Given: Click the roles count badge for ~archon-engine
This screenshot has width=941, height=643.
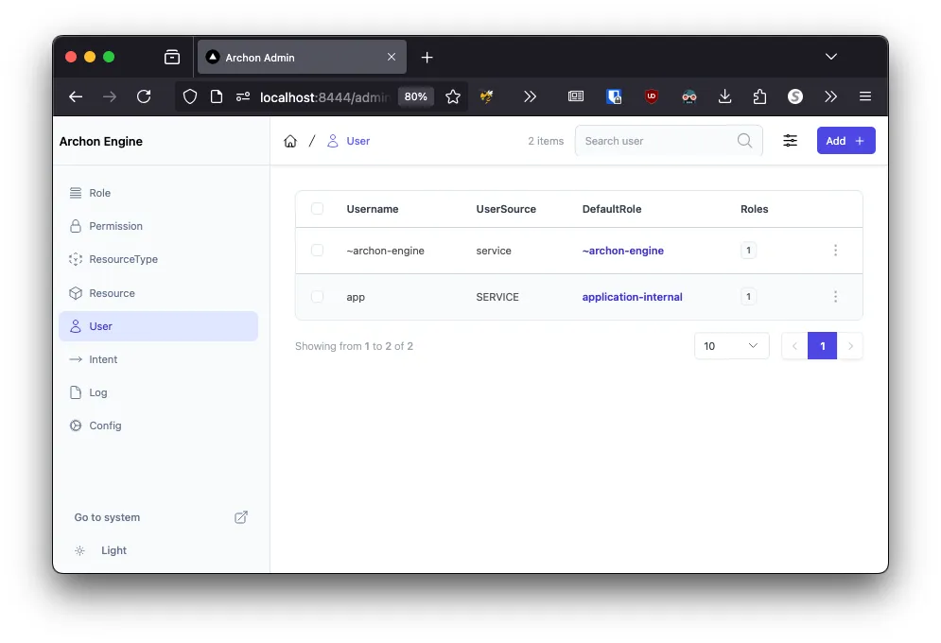Looking at the screenshot, I should 748,251.
